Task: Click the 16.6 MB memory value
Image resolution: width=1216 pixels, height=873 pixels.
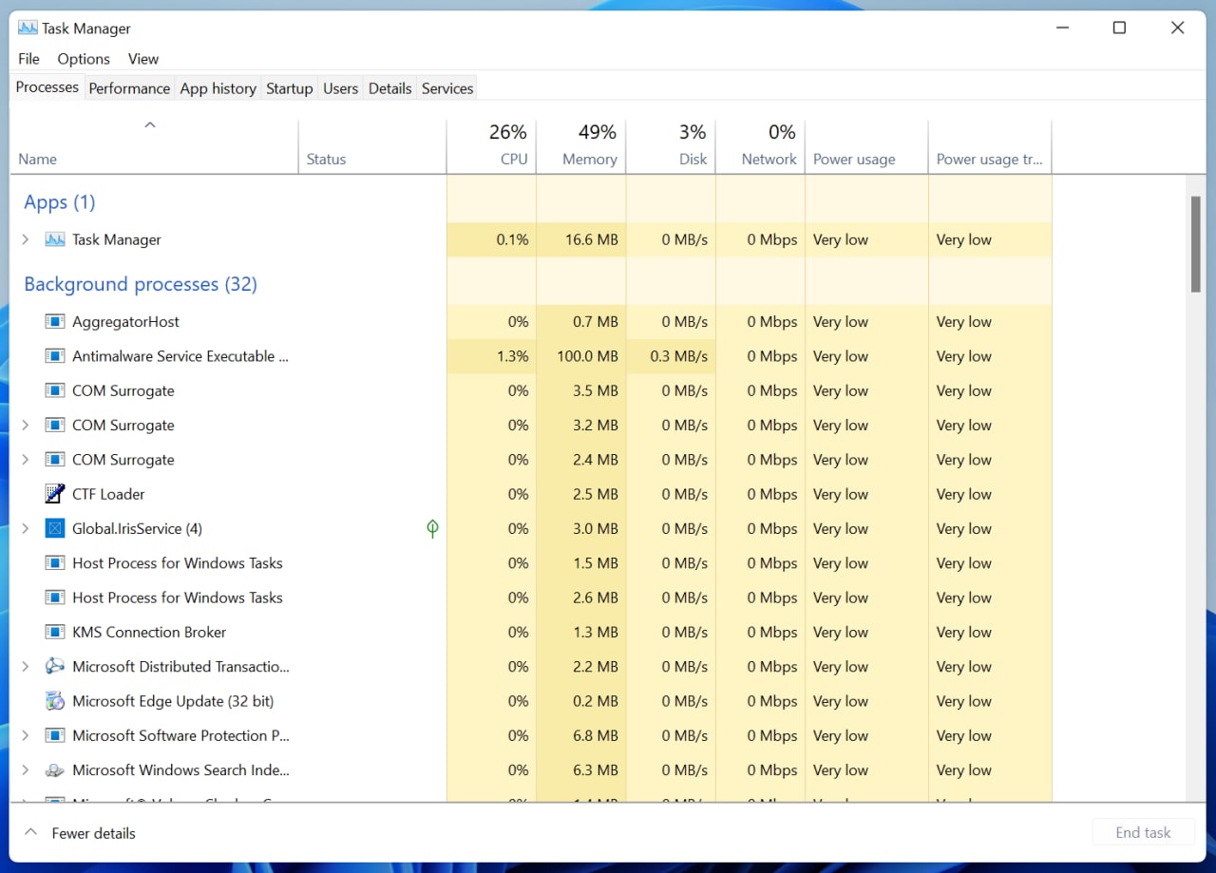Action: point(591,239)
